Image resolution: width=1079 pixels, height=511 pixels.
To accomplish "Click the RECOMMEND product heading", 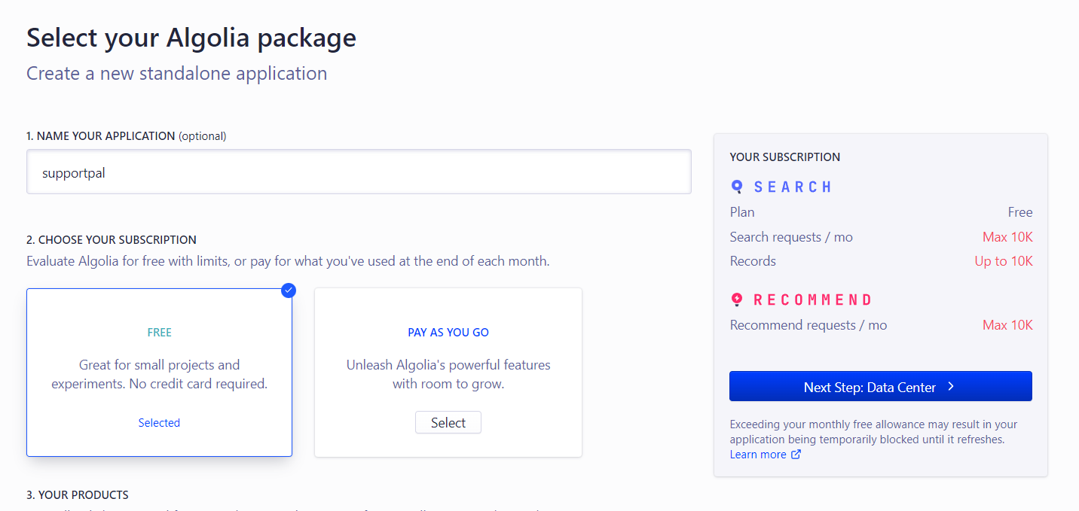I will [x=812, y=300].
